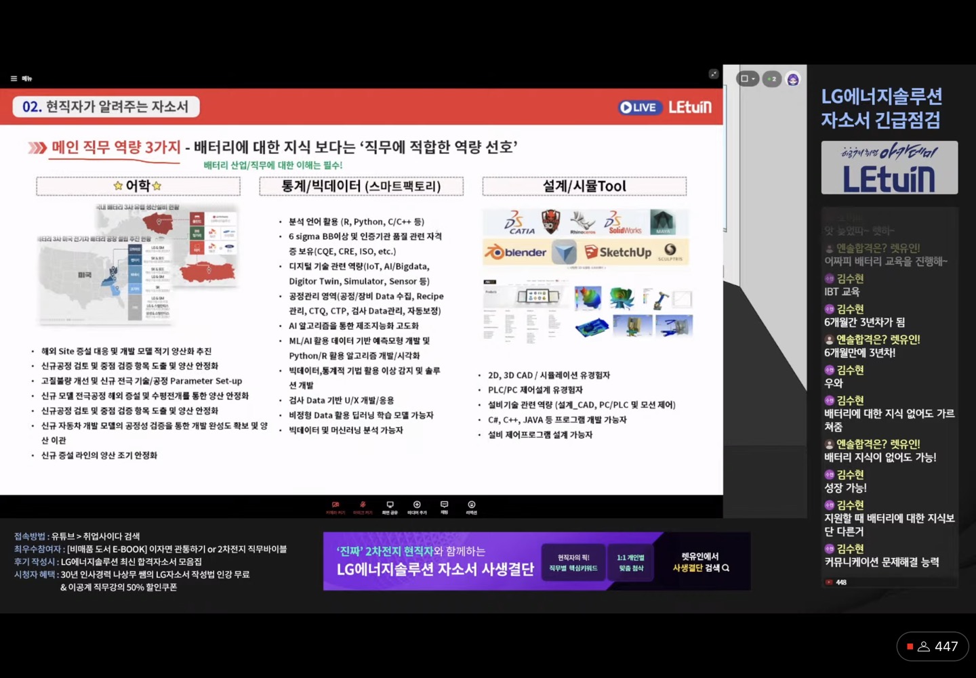The height and width of the screenshot is (678, 976).
Task: Open the layout view dropdown
Action: click(x=748, y=79)
